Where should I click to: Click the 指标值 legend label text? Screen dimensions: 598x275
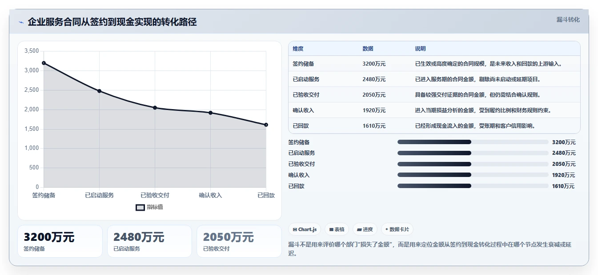[x=155, y=207]
